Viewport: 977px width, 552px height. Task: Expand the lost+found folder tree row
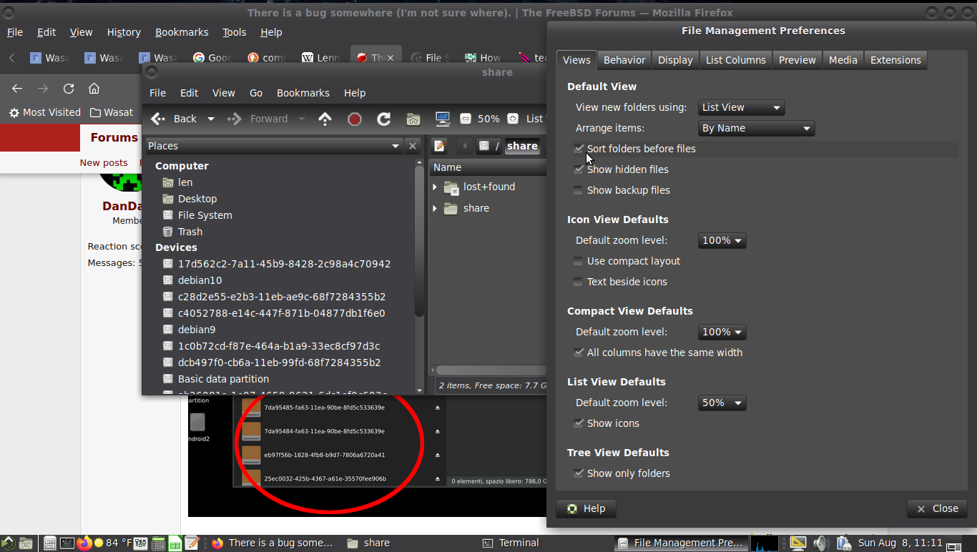(435, 187)
